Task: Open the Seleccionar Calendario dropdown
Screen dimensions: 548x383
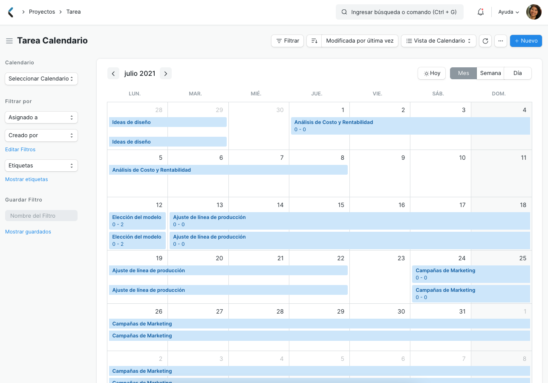Action: pyautogui.click(x=41, y=79)
